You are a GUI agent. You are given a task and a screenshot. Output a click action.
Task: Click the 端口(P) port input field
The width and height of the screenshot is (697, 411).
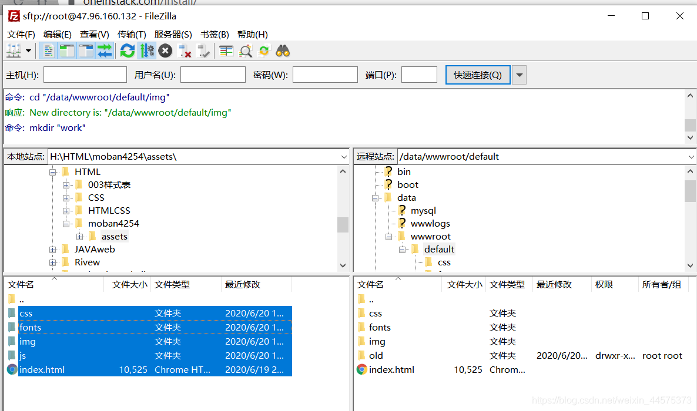click(x=419, y=75)
